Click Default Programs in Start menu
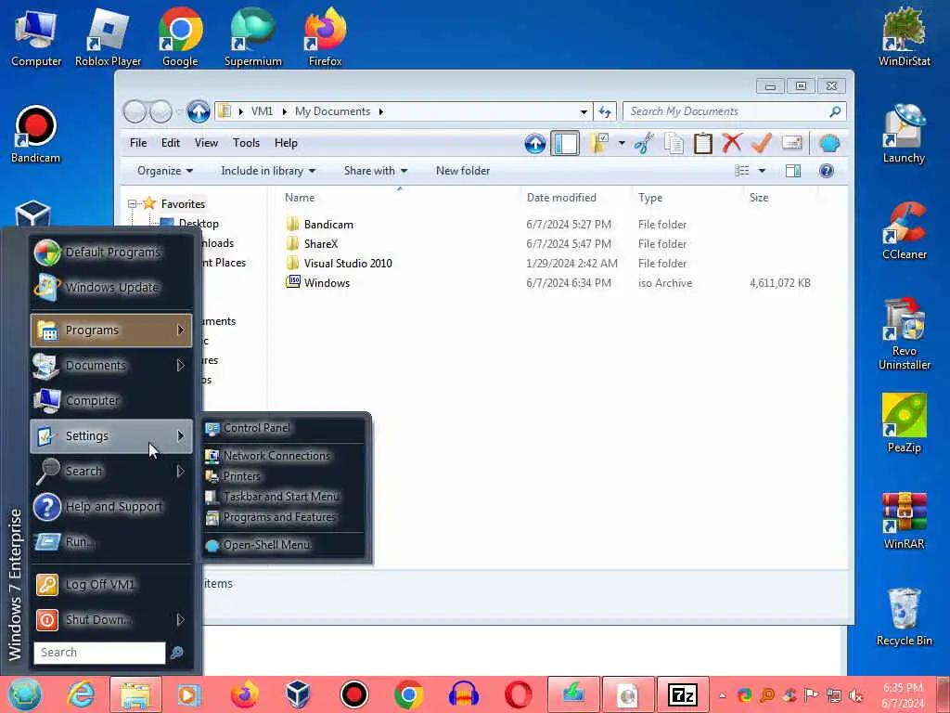Viewport: 950px width, 713px height. [111, 253]
